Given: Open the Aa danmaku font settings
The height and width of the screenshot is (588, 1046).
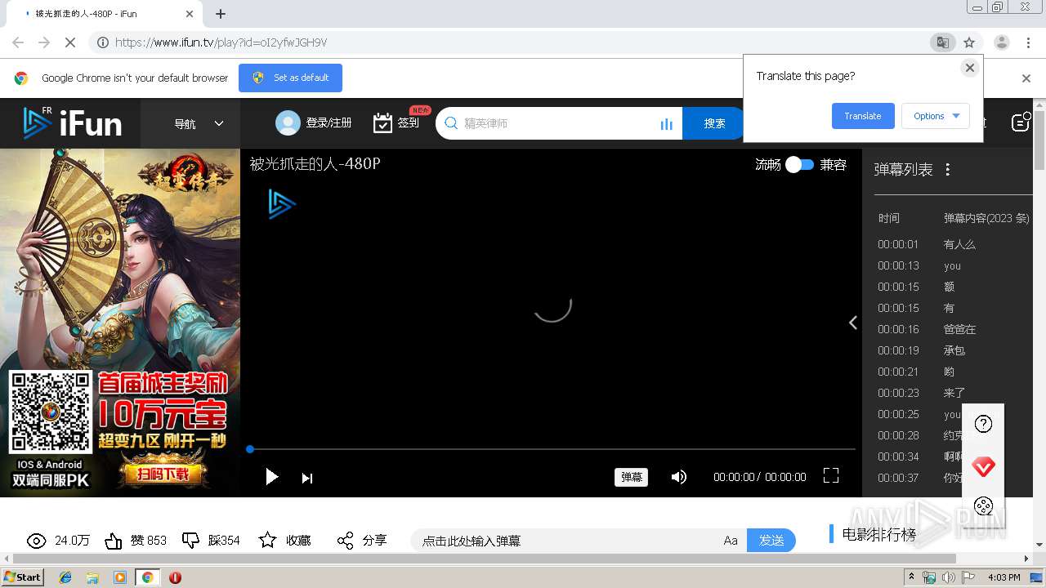Looking at the screenshot, I should click(x=731, y=541).
